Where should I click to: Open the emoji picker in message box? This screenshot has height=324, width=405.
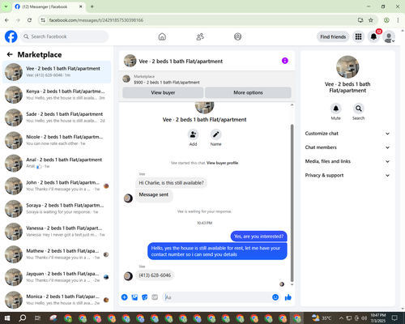pos(275,297)
